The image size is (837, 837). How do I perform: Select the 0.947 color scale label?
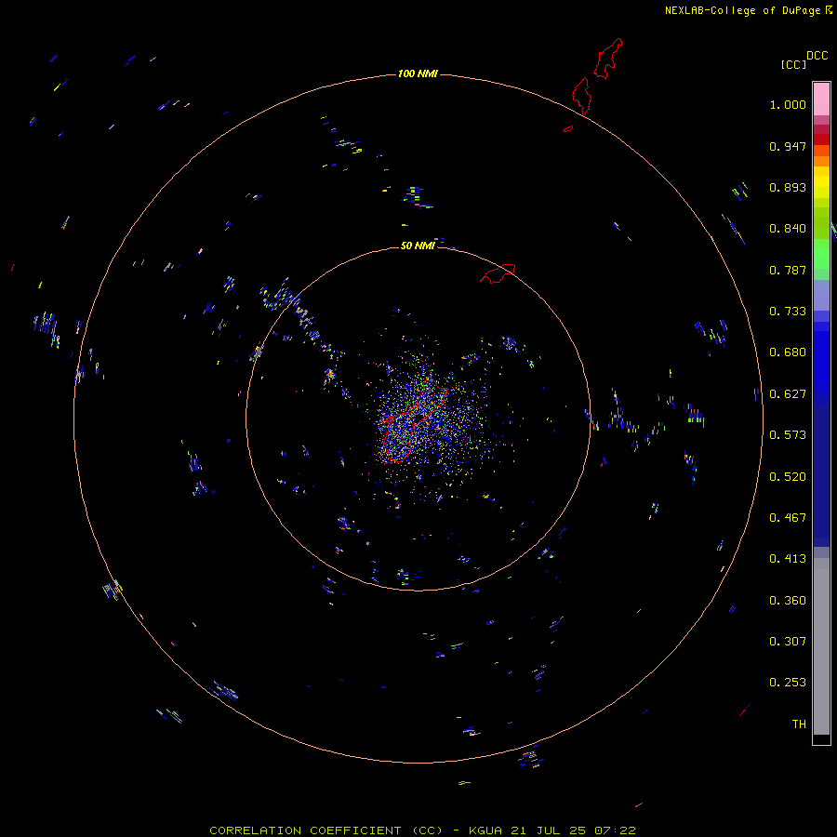[x=788, y=146]
